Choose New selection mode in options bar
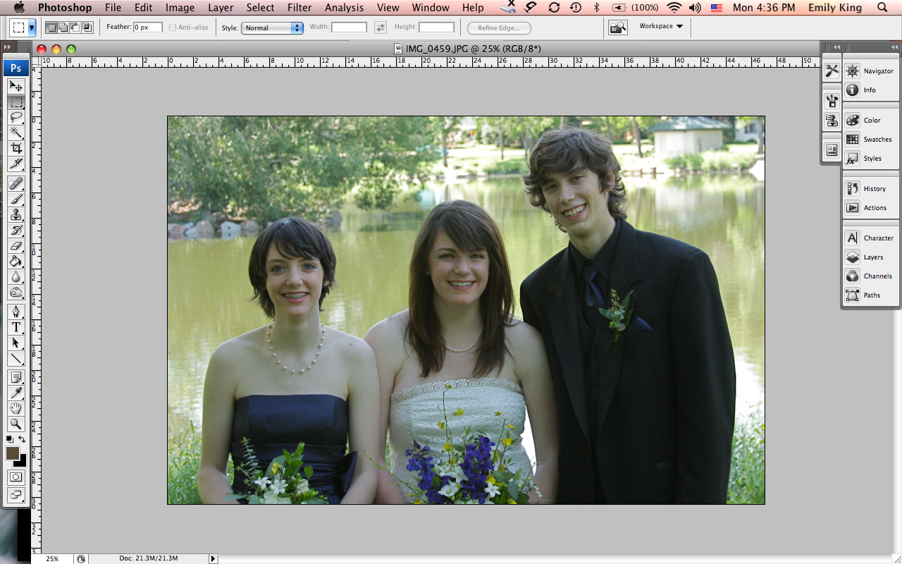The width and height of the screenshot is (902, 564). coord(51,27)
